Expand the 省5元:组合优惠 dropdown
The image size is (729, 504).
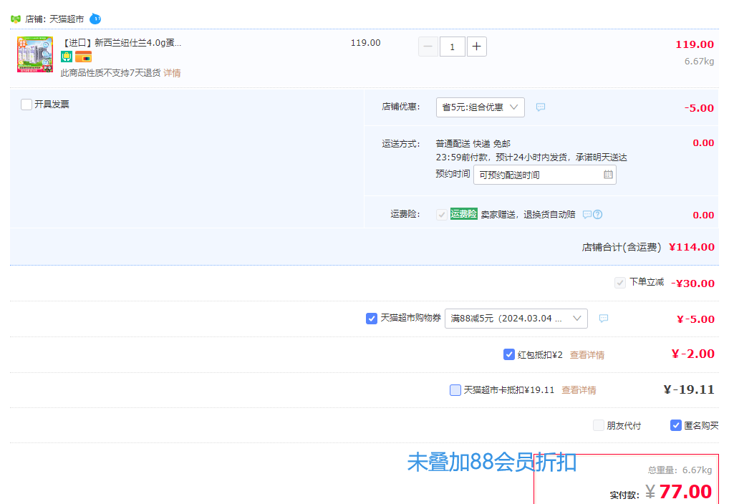(x=481, y=107)
